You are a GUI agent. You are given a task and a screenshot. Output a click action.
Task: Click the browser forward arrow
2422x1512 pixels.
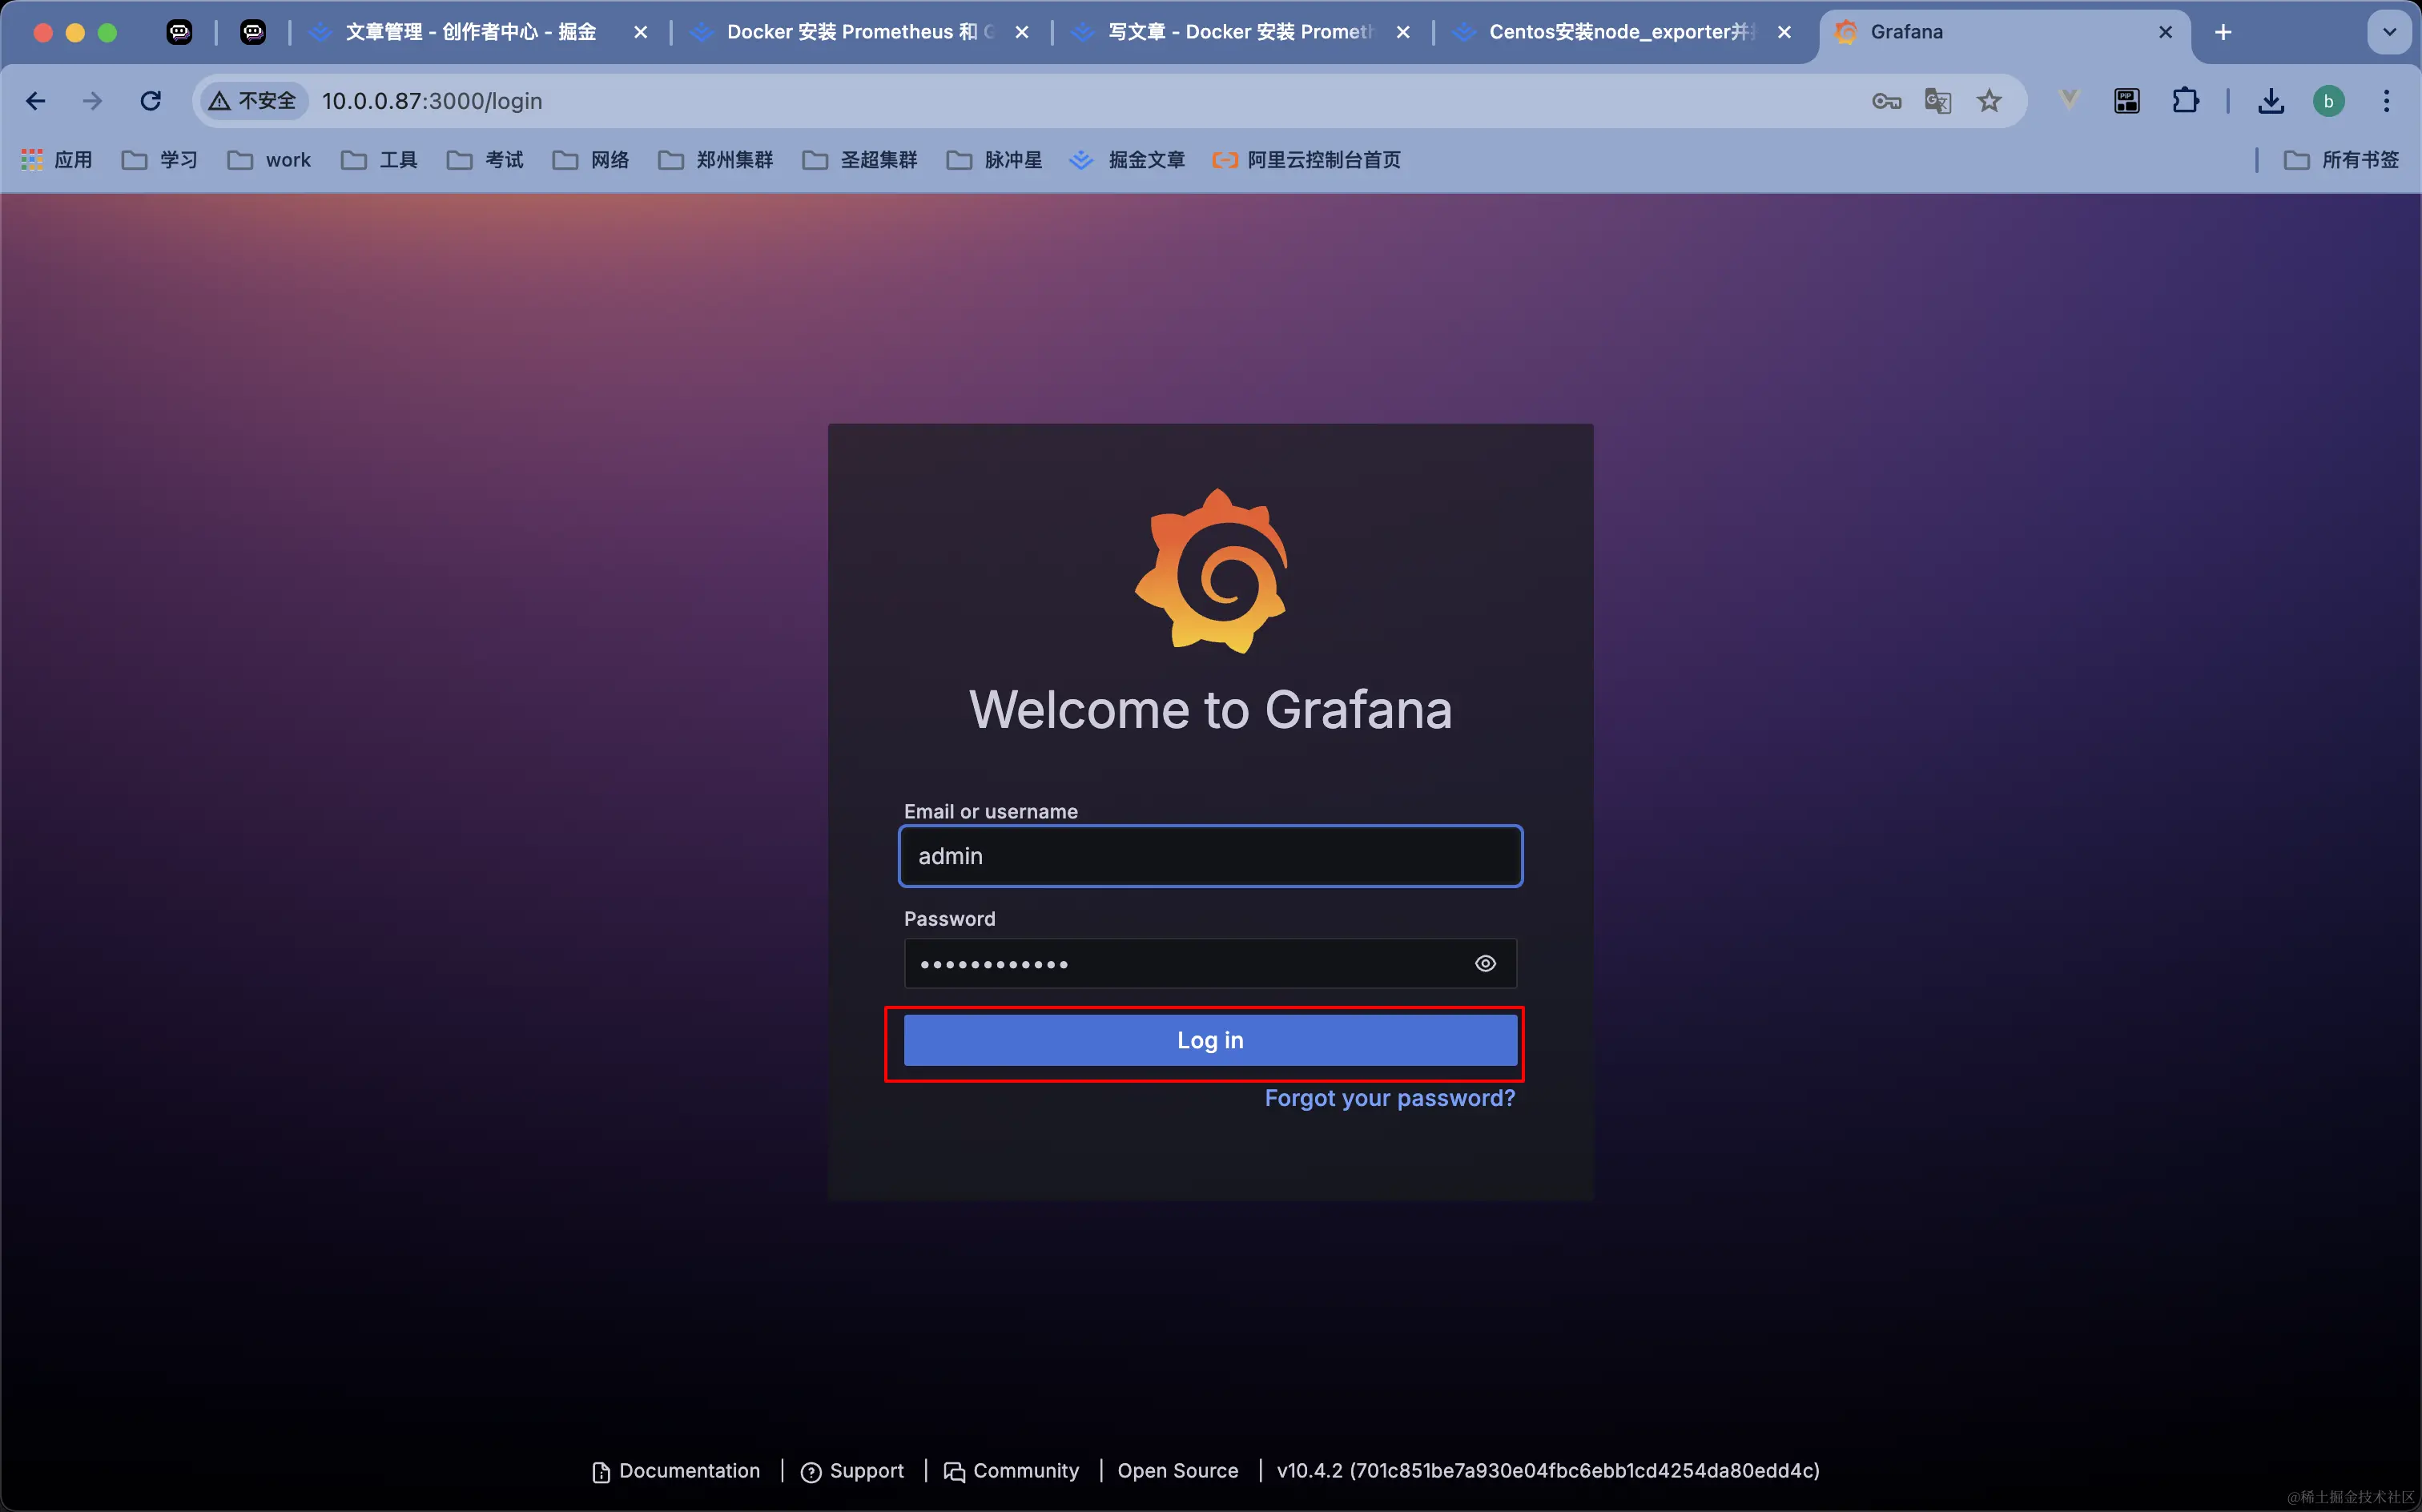(92, 101)
